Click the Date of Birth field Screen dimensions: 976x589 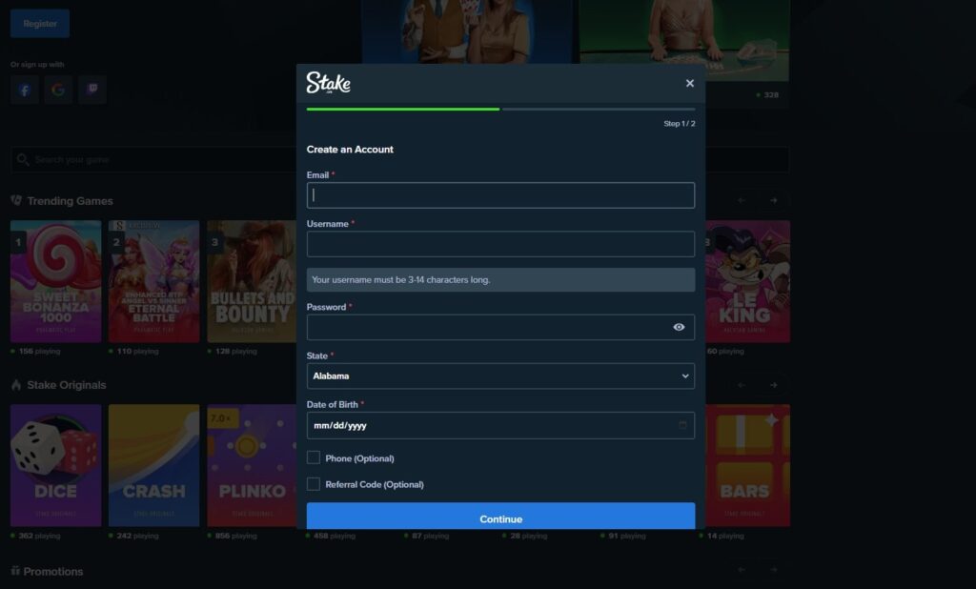pyautogui.click(x=500, y=425)
